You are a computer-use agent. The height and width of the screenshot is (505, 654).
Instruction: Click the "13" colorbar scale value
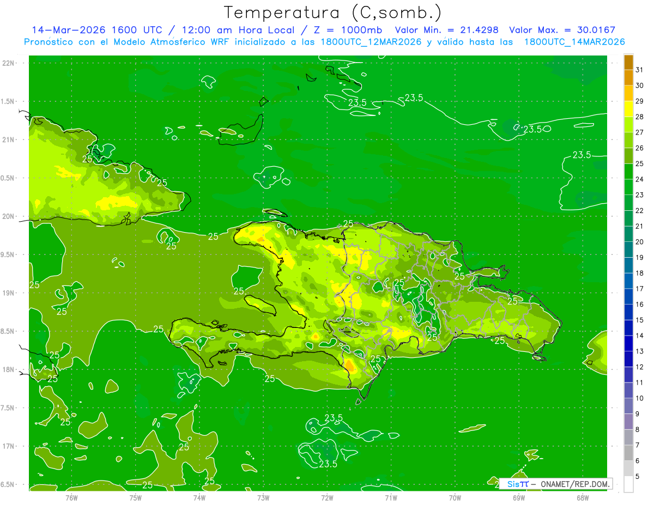[640, 351]
